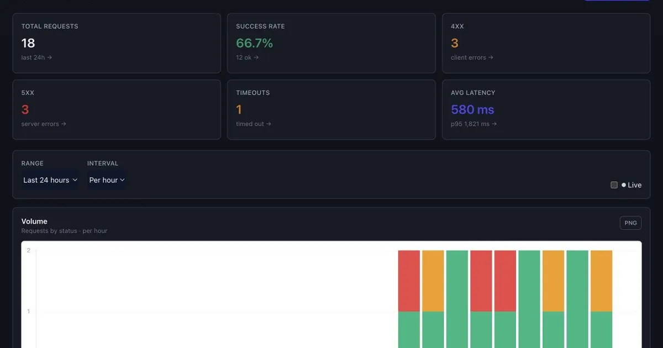Open the "client errors →" link
The width and height of the screenshot is (663, 348).
coord(472,57)
